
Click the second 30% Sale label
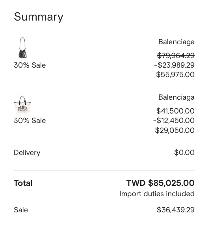point(30,121)
